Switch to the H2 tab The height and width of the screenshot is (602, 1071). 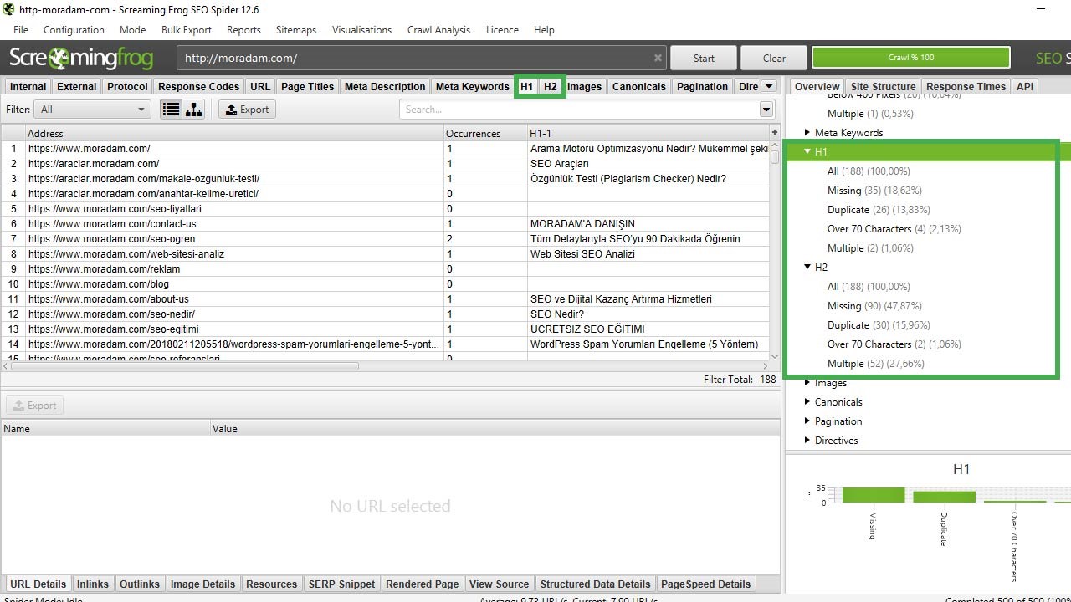[550, 86]
